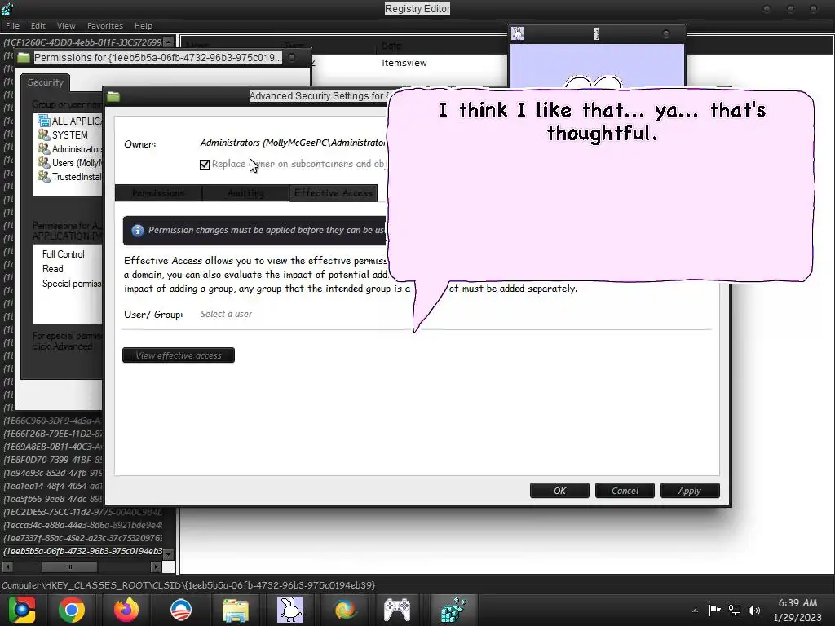The width and height of the screenshot is (835, 626).
Task: Switch to the Auditing tab
Action: pyautogui.click(x=245, y=193)
